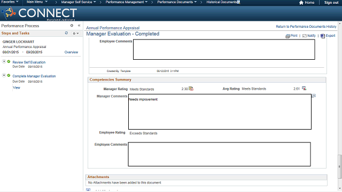This screenshot has width=342, height=192.
Task: Click the Print icon
Action: click(x=287, y=36)
